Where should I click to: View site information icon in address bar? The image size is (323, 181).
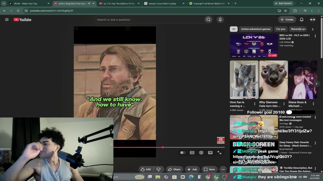26,11
